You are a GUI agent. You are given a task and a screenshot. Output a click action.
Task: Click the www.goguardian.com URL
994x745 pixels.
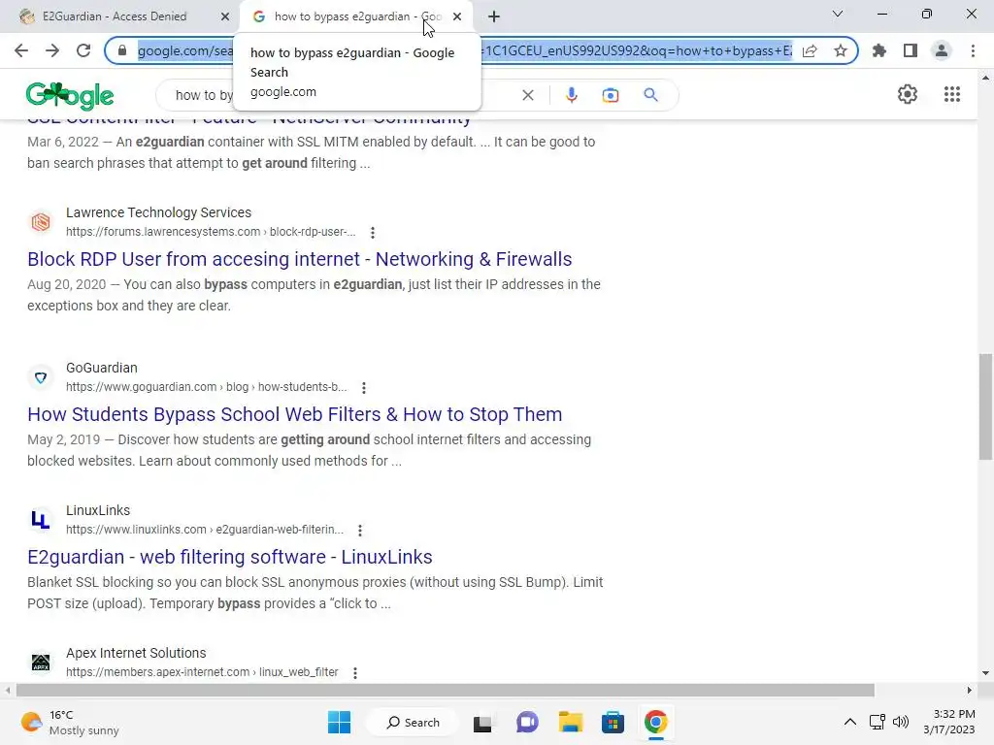click(206, 387)
